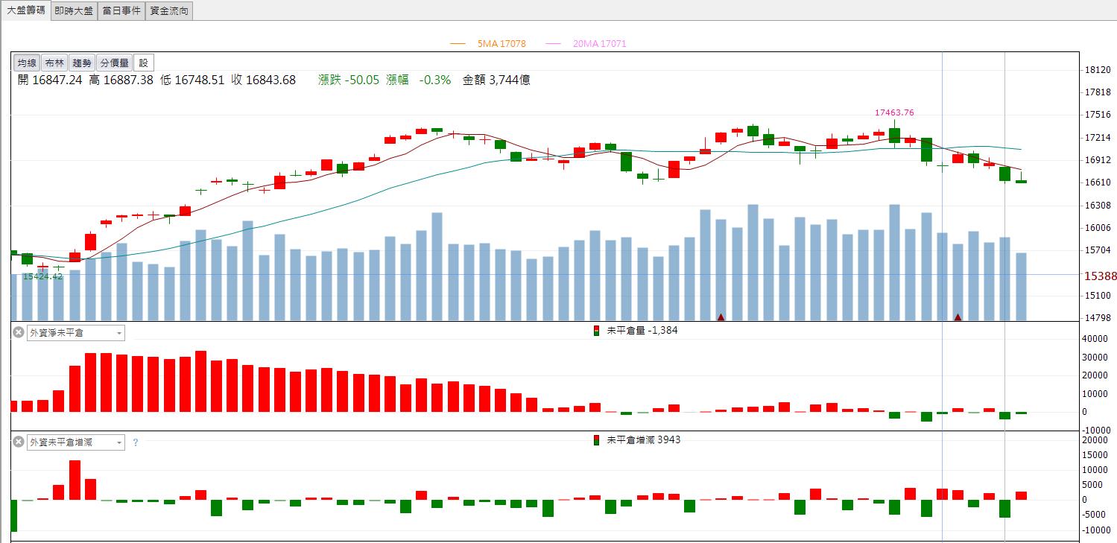Viewport: 1117px width, 543px height.
Task: Toggle the 趨勢 trend overlay
Action: click(x=82, y=63)
